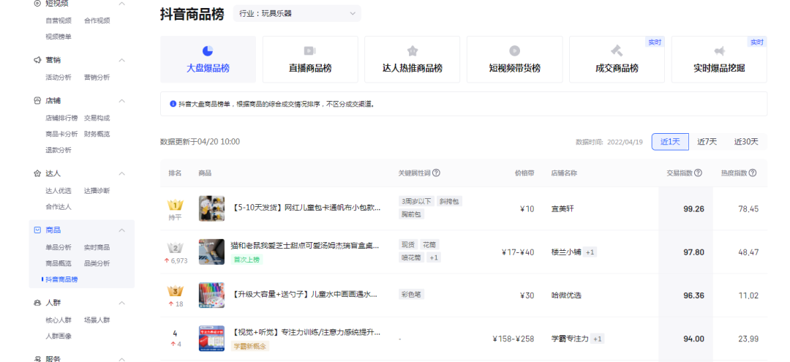Open 抖音商品榜 in the sidebar
790x362 pixels.
pyautogui.click(x=61, y=279)
